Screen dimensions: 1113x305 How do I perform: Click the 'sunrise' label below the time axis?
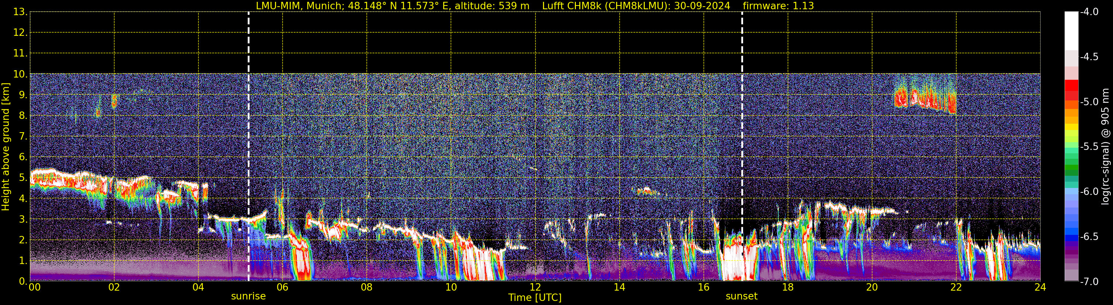point(248,297)
